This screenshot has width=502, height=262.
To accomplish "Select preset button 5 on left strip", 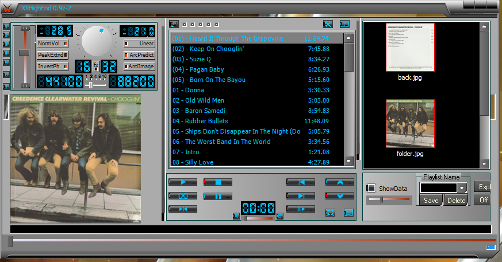I will (x=6, y=62).
